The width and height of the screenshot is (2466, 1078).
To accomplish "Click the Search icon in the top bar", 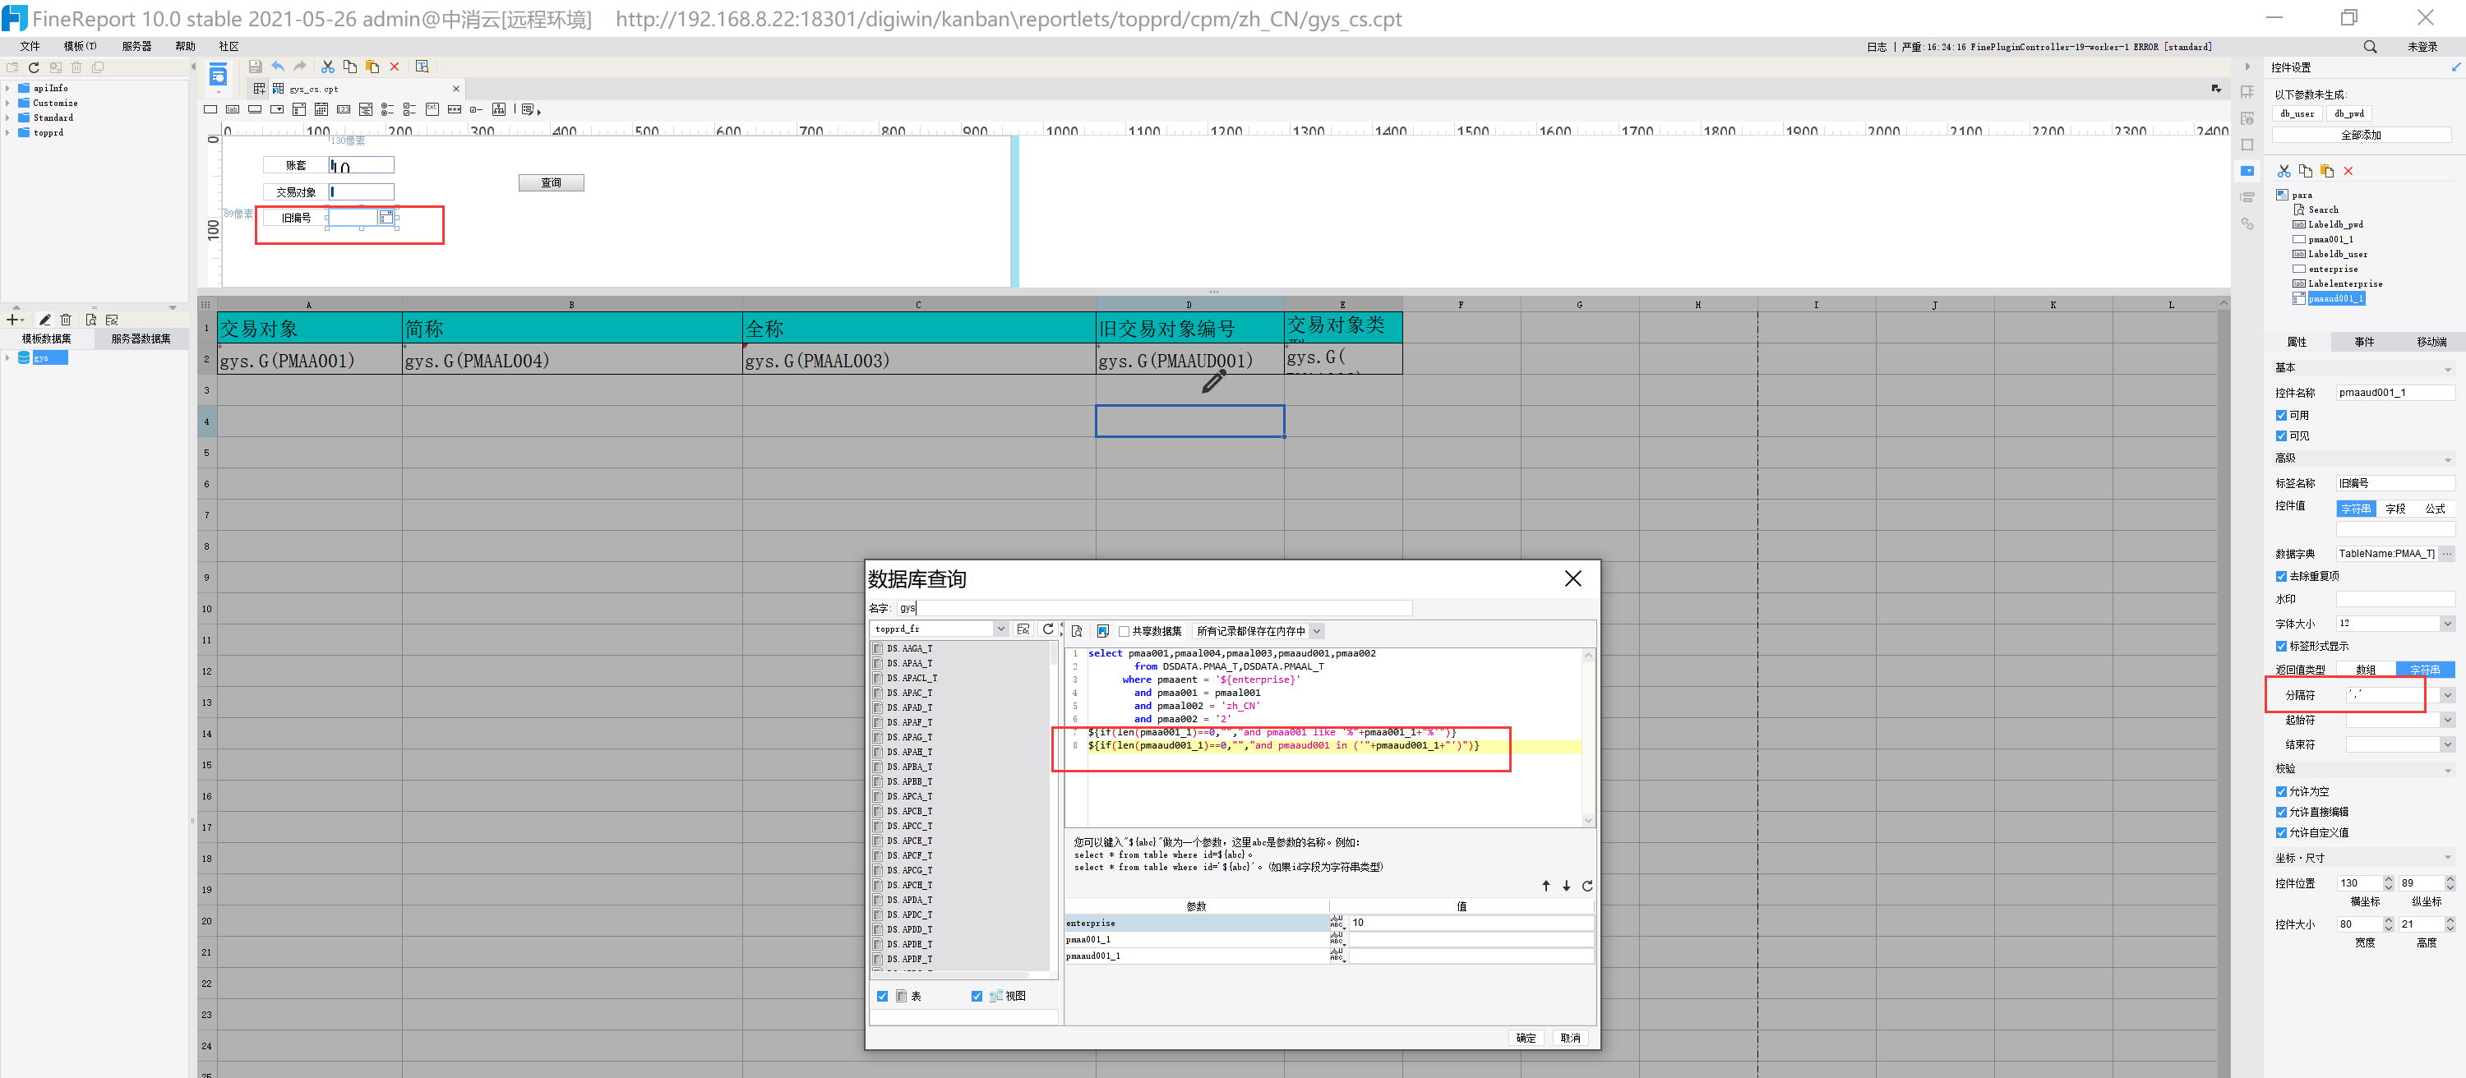I will pos(2371,46).
